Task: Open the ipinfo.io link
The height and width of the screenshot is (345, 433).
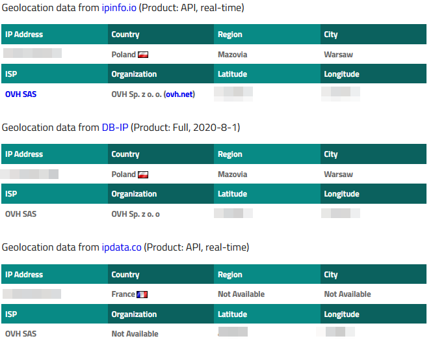Action: click(119, 7)
